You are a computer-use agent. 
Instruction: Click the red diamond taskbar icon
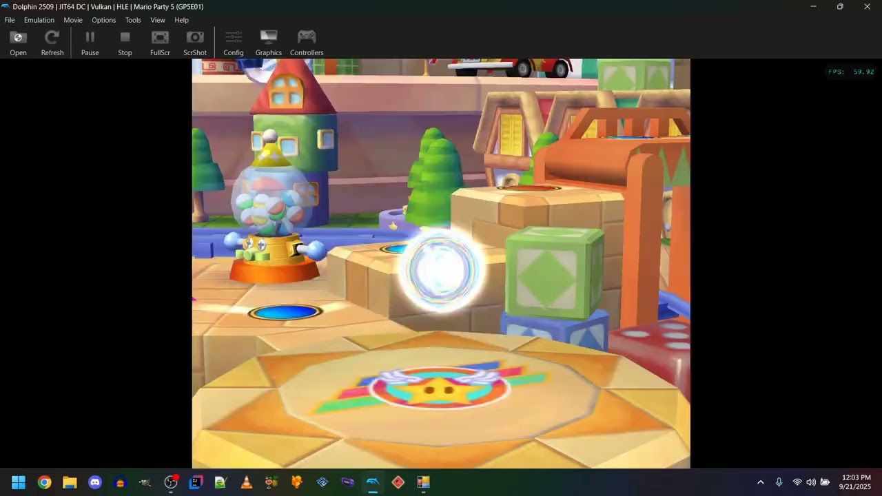coord(398,482)
